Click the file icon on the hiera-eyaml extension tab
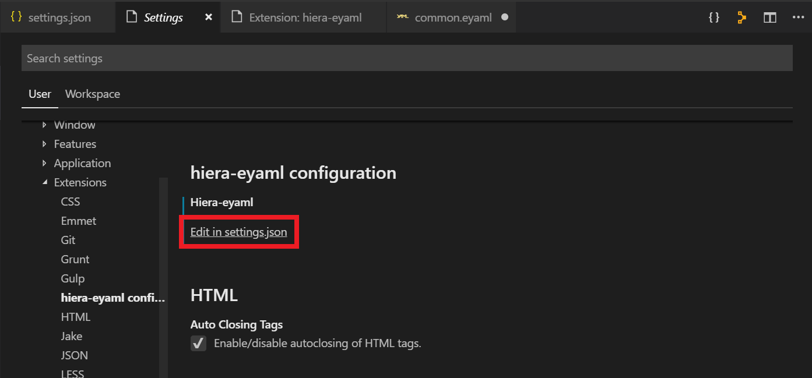Viewport: 812px width, 378px height. [237, 16]
